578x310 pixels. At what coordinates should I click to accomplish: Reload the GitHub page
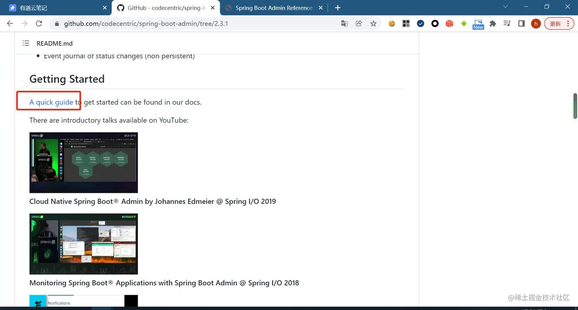tap(39, 23)
